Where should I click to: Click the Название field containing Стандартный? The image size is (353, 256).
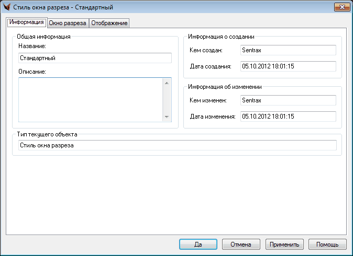(x=95, y=58)
